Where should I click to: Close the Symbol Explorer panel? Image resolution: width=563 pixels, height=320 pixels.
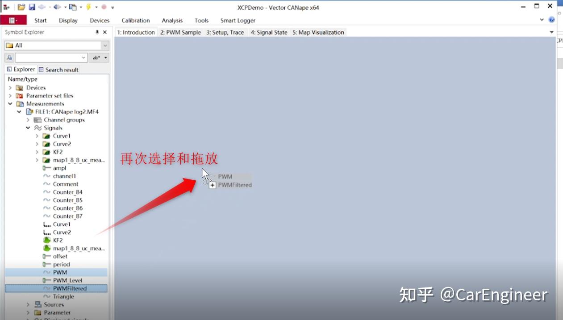104,32
